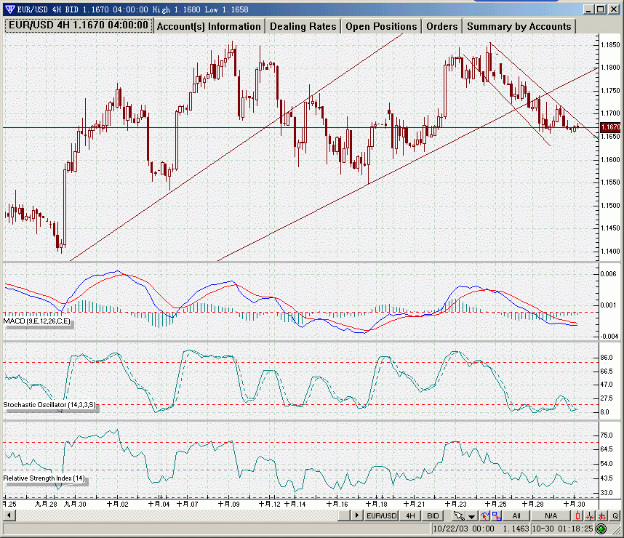Click the 1.1670 current price marker
This screenshot has height=538, width=624.
pos(610,127)
